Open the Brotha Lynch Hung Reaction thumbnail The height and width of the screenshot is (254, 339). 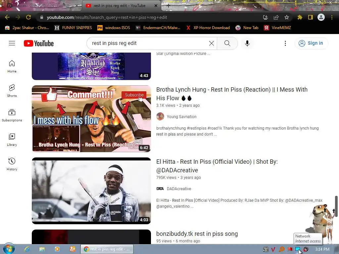tap(91, 119)
